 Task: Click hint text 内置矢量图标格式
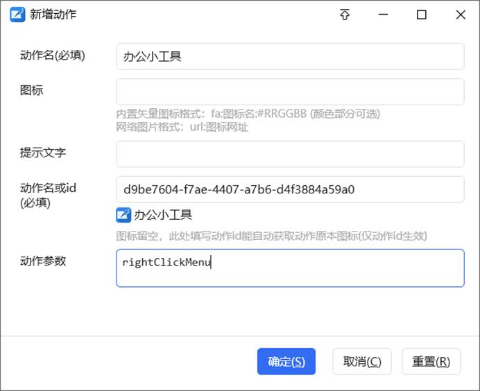248,114
